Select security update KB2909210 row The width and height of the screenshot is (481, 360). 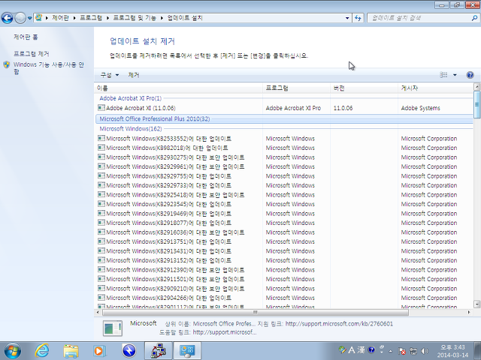pos(284,288)
